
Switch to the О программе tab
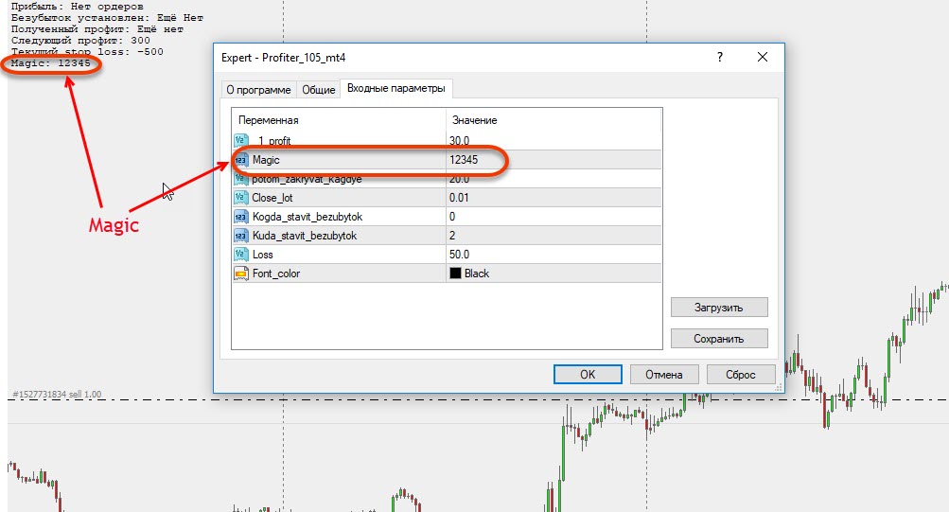[x=258, y=90]
